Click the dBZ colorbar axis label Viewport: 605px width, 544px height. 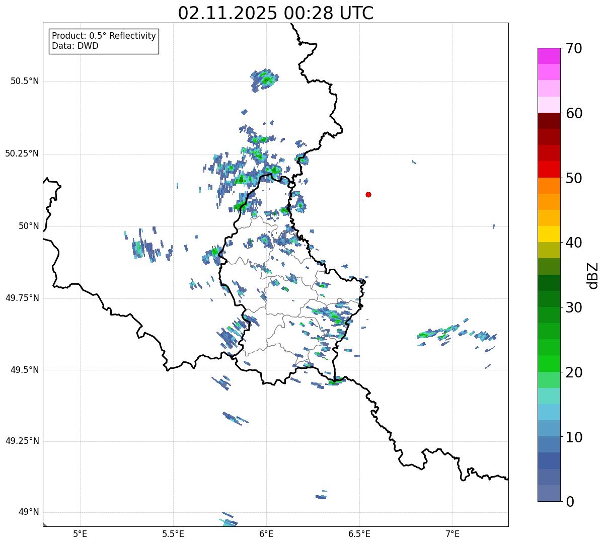pos(593,275)
